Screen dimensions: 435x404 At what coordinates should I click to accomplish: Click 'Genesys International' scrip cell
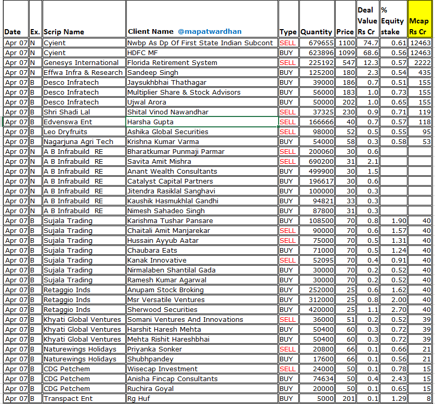pos(84,63)
